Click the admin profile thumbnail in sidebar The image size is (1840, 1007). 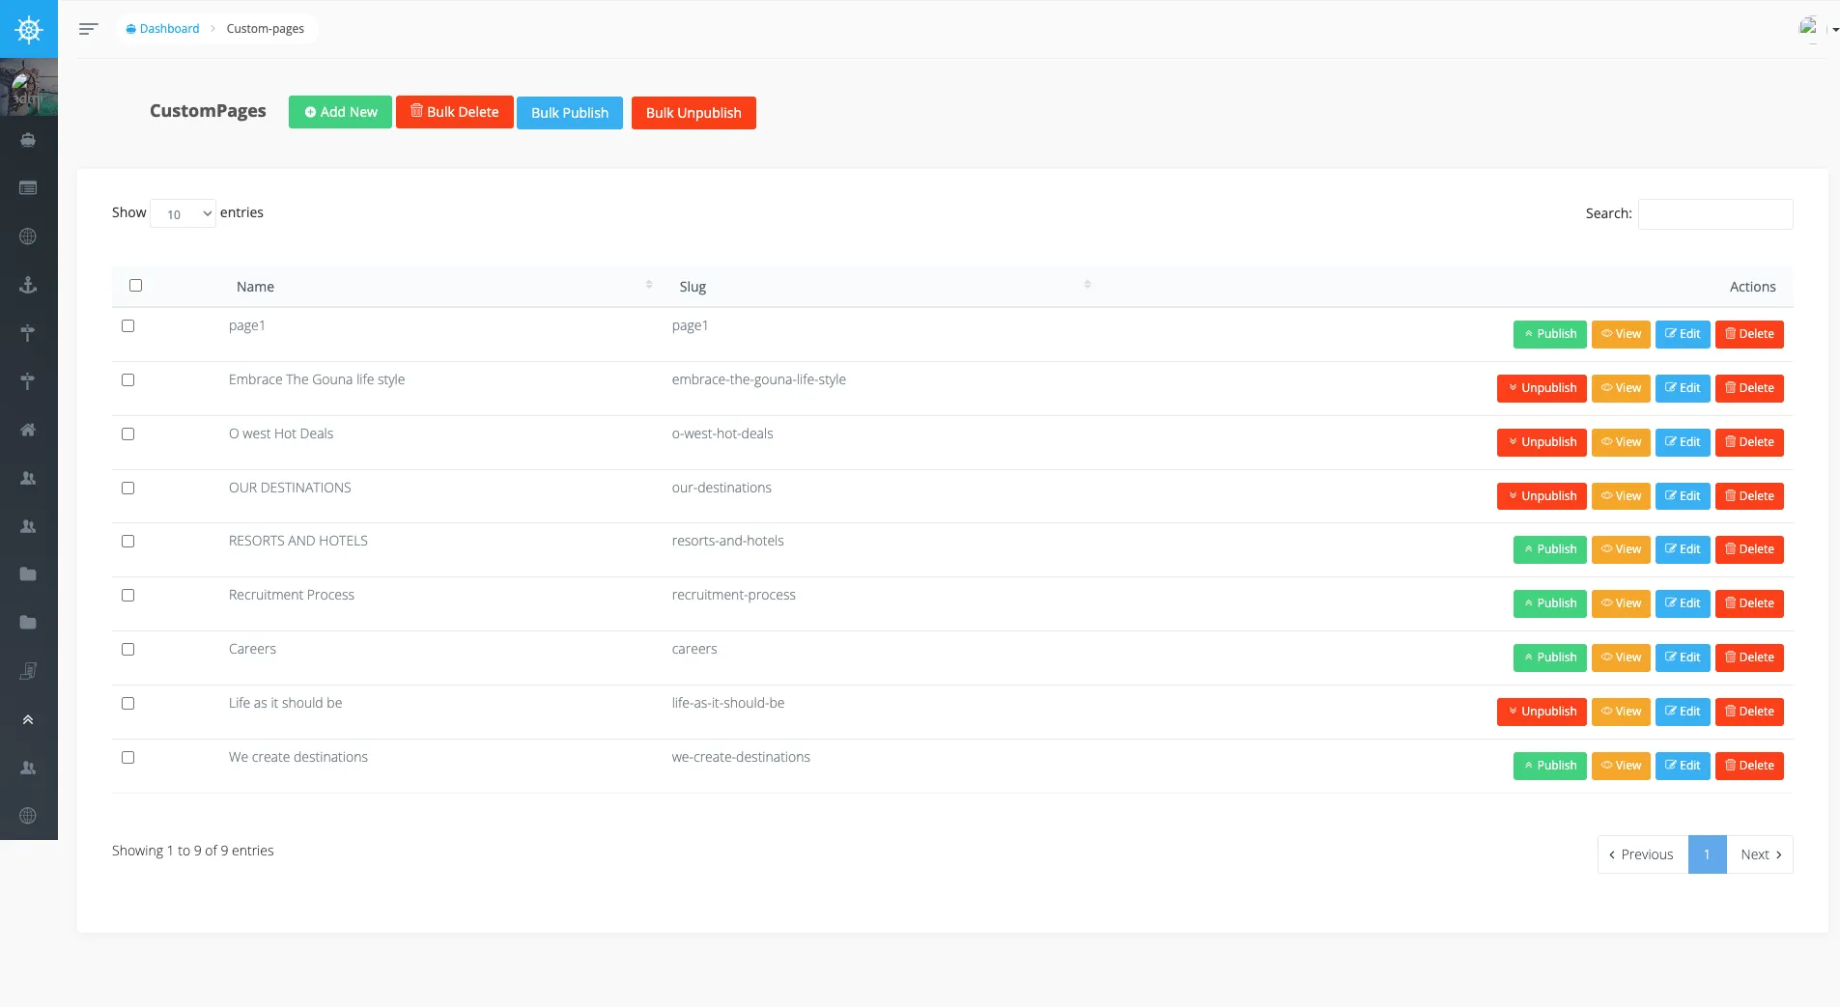pos(29,87)
